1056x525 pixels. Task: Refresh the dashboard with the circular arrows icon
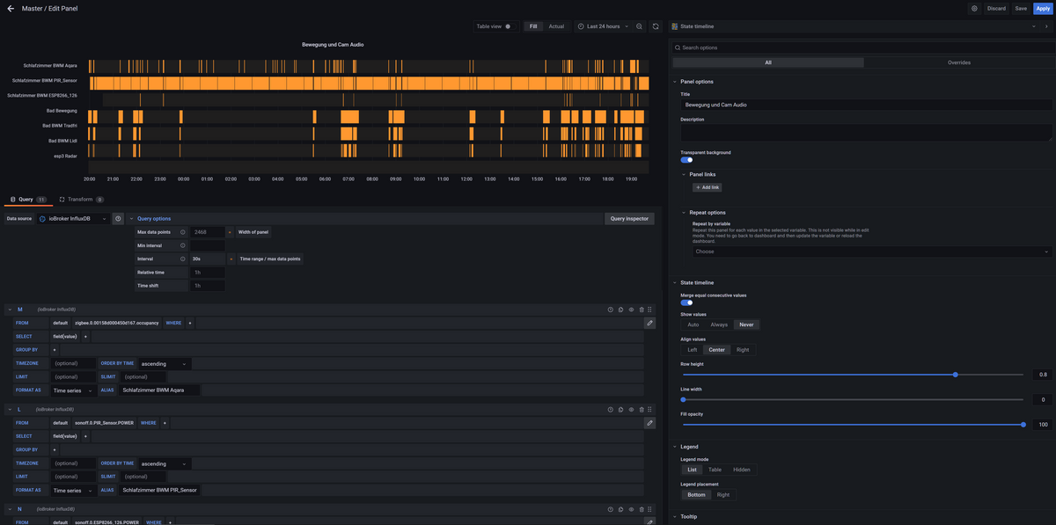(656, 26)
